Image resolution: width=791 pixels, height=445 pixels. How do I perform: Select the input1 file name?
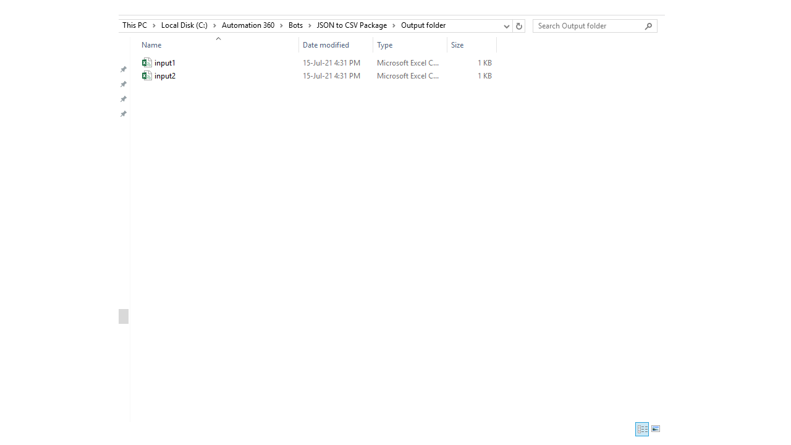(x=165, y=63)
